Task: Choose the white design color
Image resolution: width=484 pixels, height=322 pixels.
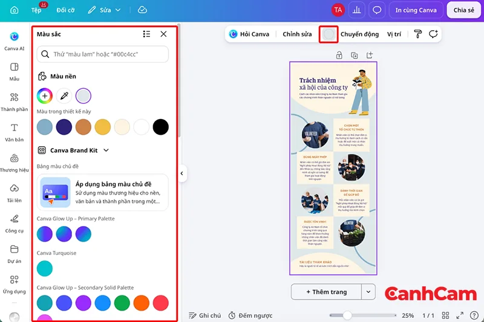Action: tap(142, 127)
